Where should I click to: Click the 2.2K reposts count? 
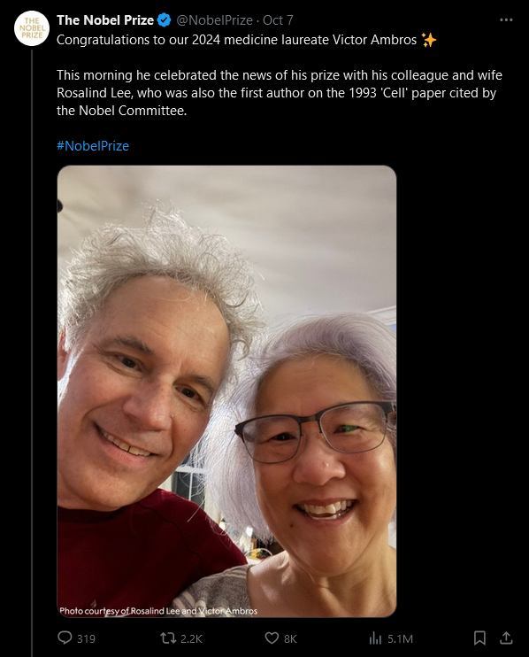[x=191, y=638]
